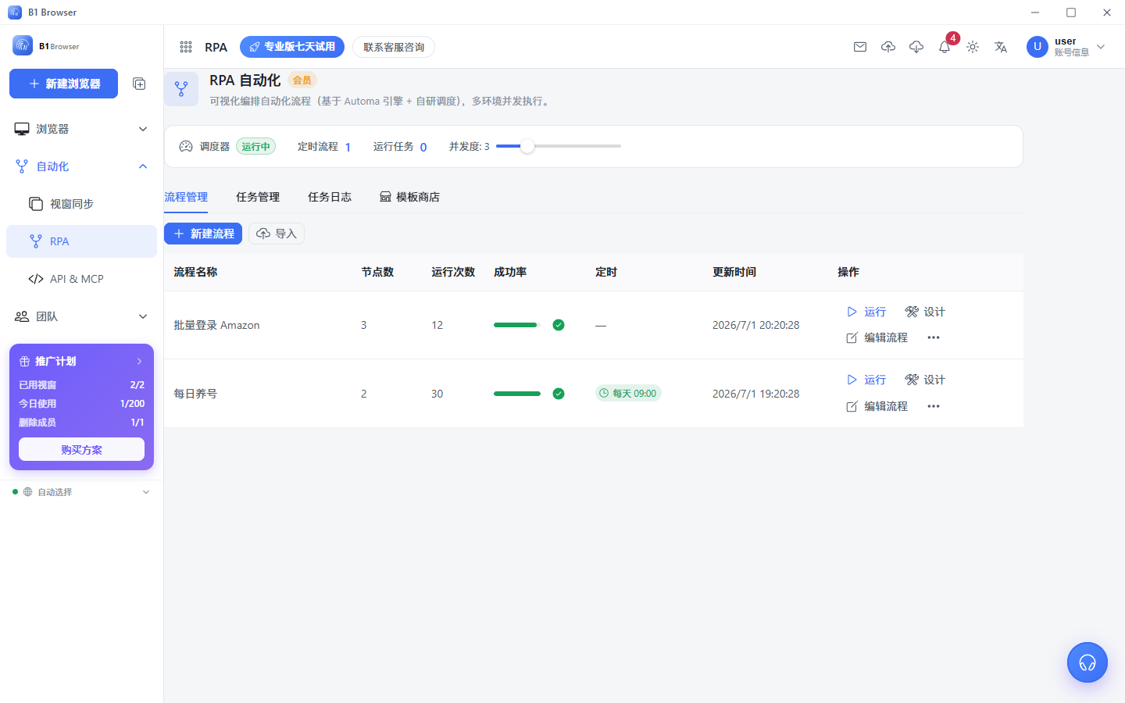Click 编辑流程 for 每日养号
Viewport: 1125px width, 703px height.
[877, 406]
